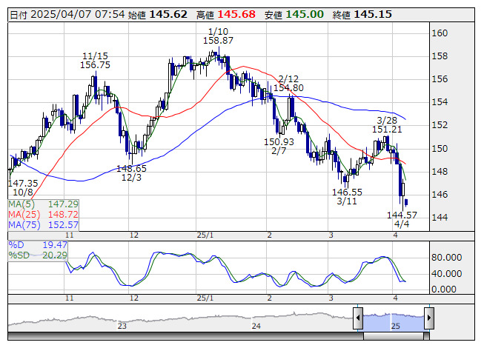Select the 3/11 146.55 low label
The image size is (484, 348).
(x=347, y=197)
